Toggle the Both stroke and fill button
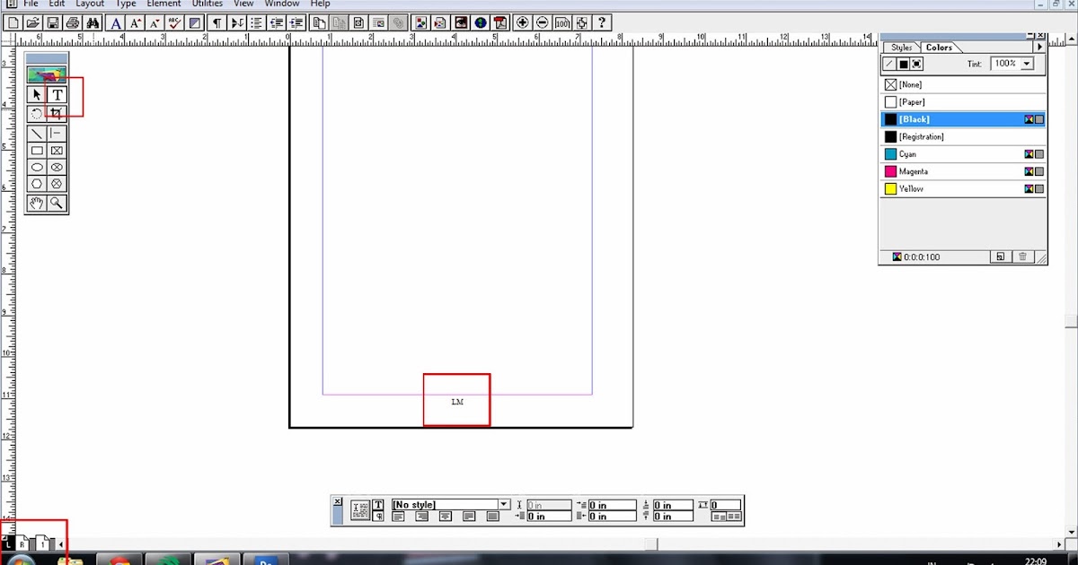 (917, 64)
